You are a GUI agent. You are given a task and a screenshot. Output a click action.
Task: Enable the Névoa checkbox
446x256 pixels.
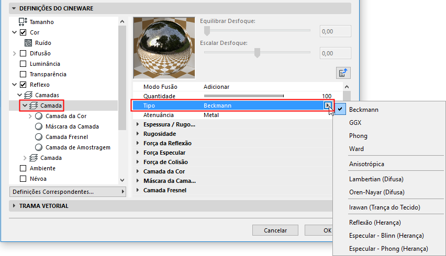click(23, 179)
